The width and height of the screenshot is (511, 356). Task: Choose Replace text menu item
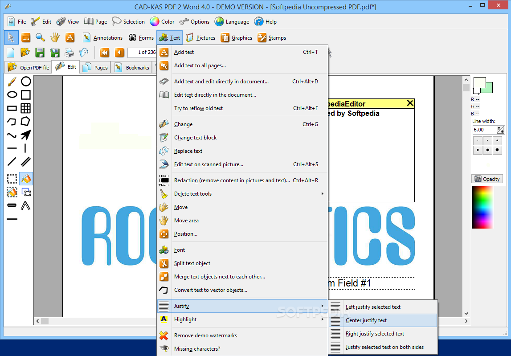(243, 151)
